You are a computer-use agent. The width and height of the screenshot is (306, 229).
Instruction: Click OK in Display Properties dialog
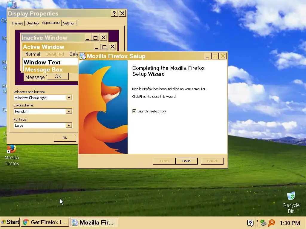(x=65, y=138)
